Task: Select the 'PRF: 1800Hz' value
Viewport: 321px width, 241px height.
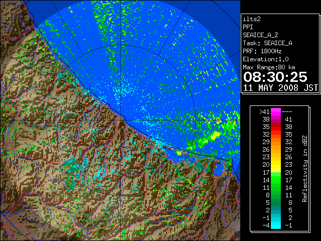Action: click(x=262, y=51)
